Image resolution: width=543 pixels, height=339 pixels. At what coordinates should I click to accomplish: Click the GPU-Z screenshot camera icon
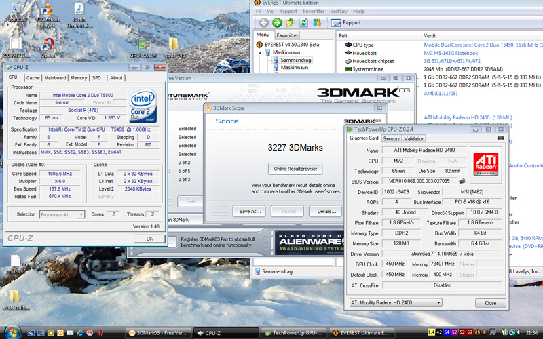click(x=500, y=138)
